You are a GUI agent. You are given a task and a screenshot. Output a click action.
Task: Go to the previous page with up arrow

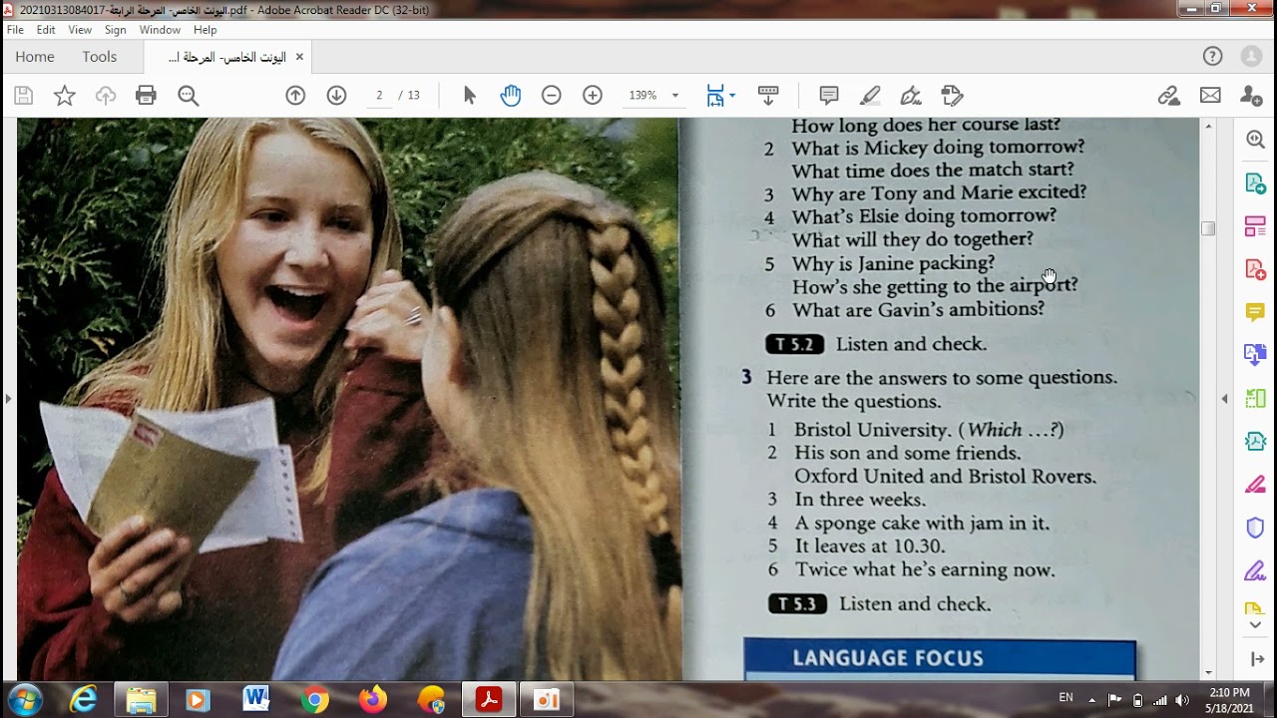pyautogui.click(x=295, y=96)
